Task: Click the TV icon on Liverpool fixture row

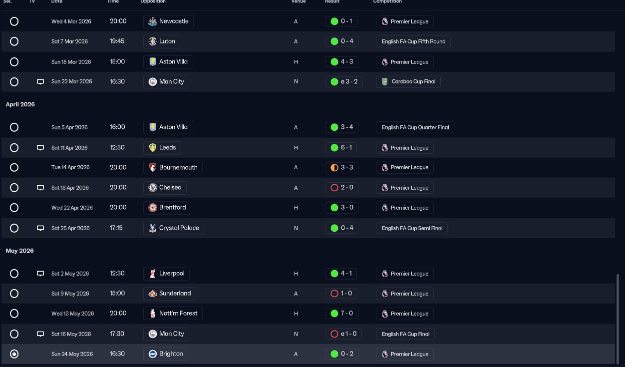Action: 40,274
